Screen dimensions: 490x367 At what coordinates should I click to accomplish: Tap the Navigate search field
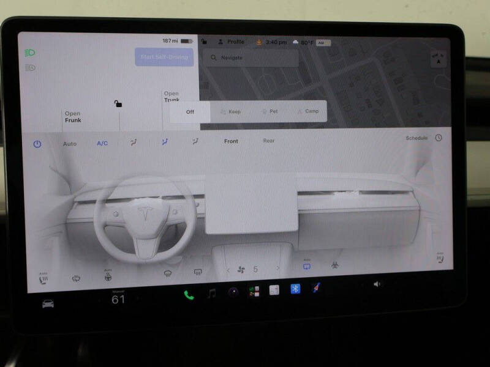(x=251, y=57)
